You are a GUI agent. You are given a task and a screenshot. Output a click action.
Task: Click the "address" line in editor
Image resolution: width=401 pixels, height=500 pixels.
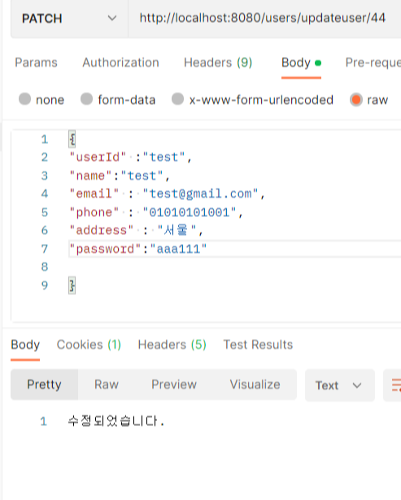[136, 230]
